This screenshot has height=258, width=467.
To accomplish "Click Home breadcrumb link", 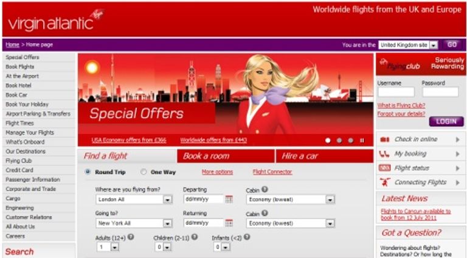I will pos(12,44).
